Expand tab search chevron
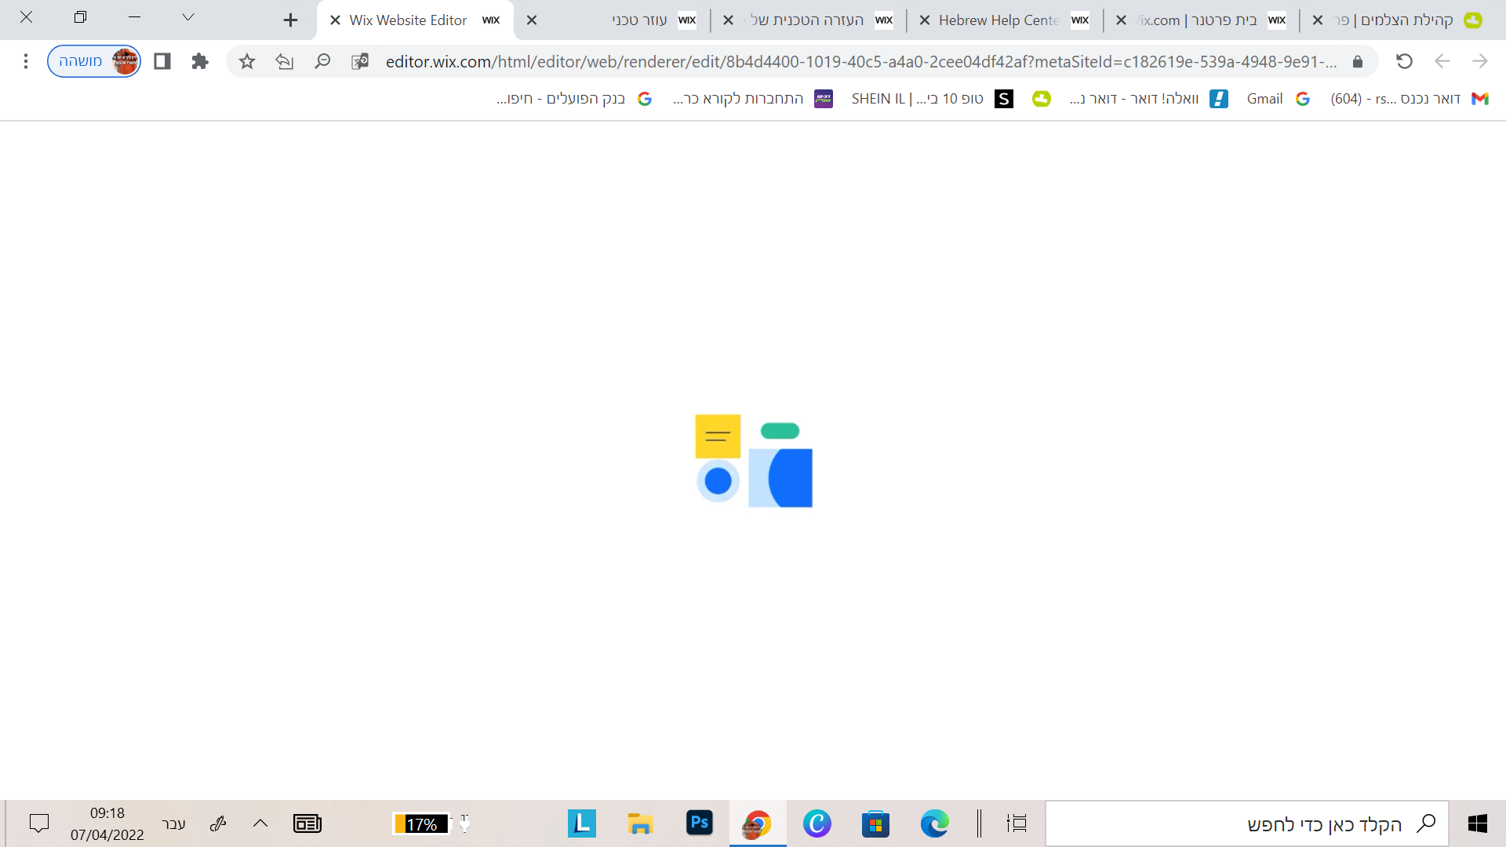1506x847 pixels. coord(187,17)
